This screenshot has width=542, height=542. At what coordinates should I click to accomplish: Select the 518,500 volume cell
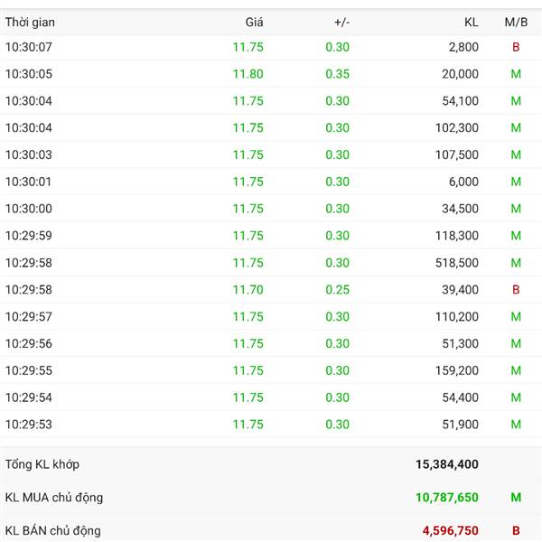coord(456,263)
